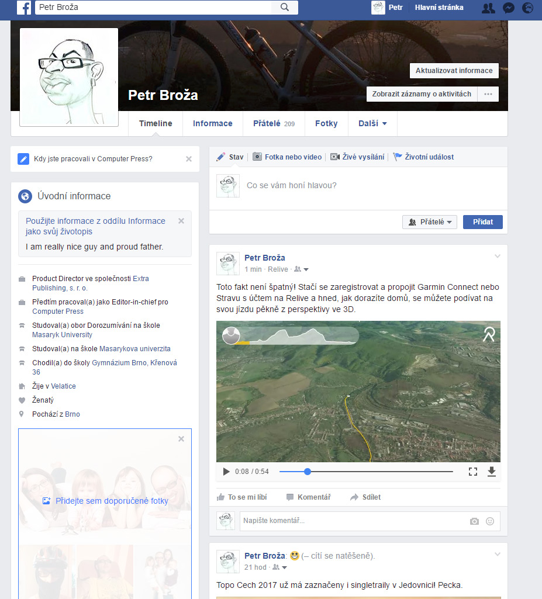542x599 pixels.
Task: Open Přátelé audience dropdown
Action: point(430,222)
